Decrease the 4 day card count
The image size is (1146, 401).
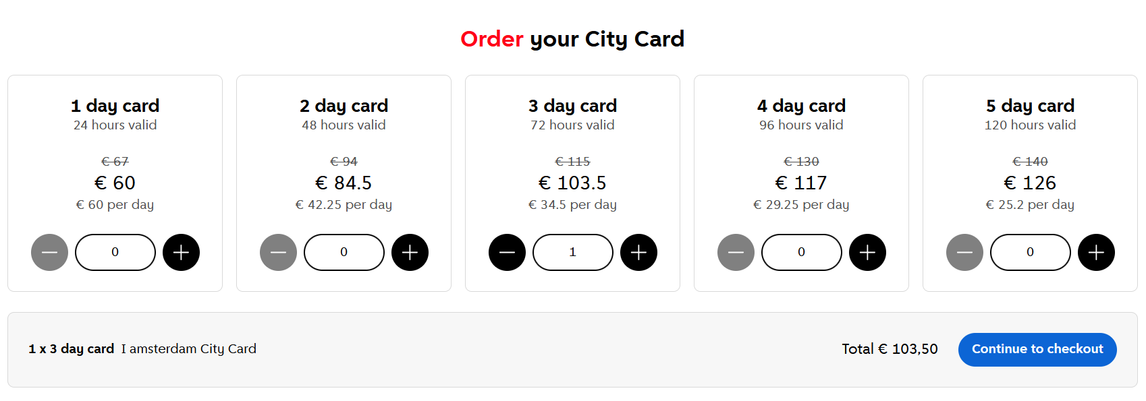736,252
